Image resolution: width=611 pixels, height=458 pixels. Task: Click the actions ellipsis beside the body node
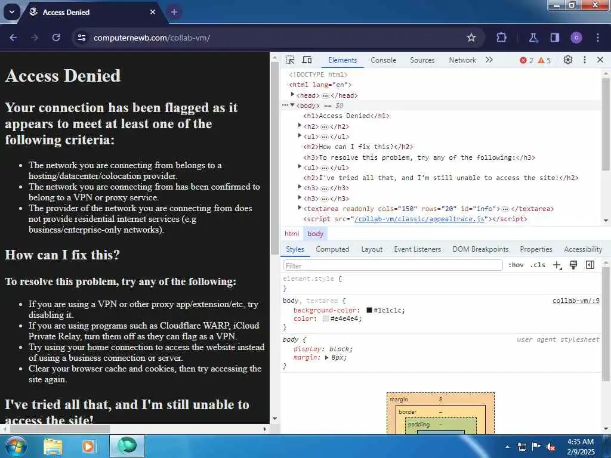(285, 105)
